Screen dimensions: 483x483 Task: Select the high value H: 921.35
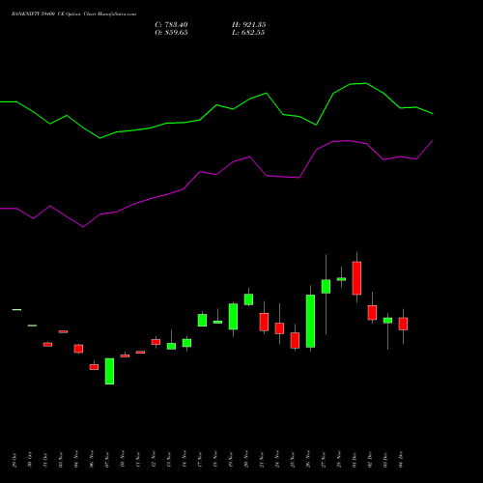(x=249, y=25)
